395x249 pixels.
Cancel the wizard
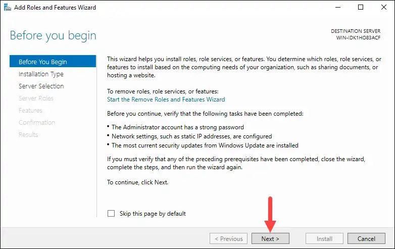coord(366,238)
